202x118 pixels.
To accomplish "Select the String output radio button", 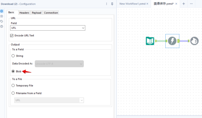I will (x=13, y=56).
